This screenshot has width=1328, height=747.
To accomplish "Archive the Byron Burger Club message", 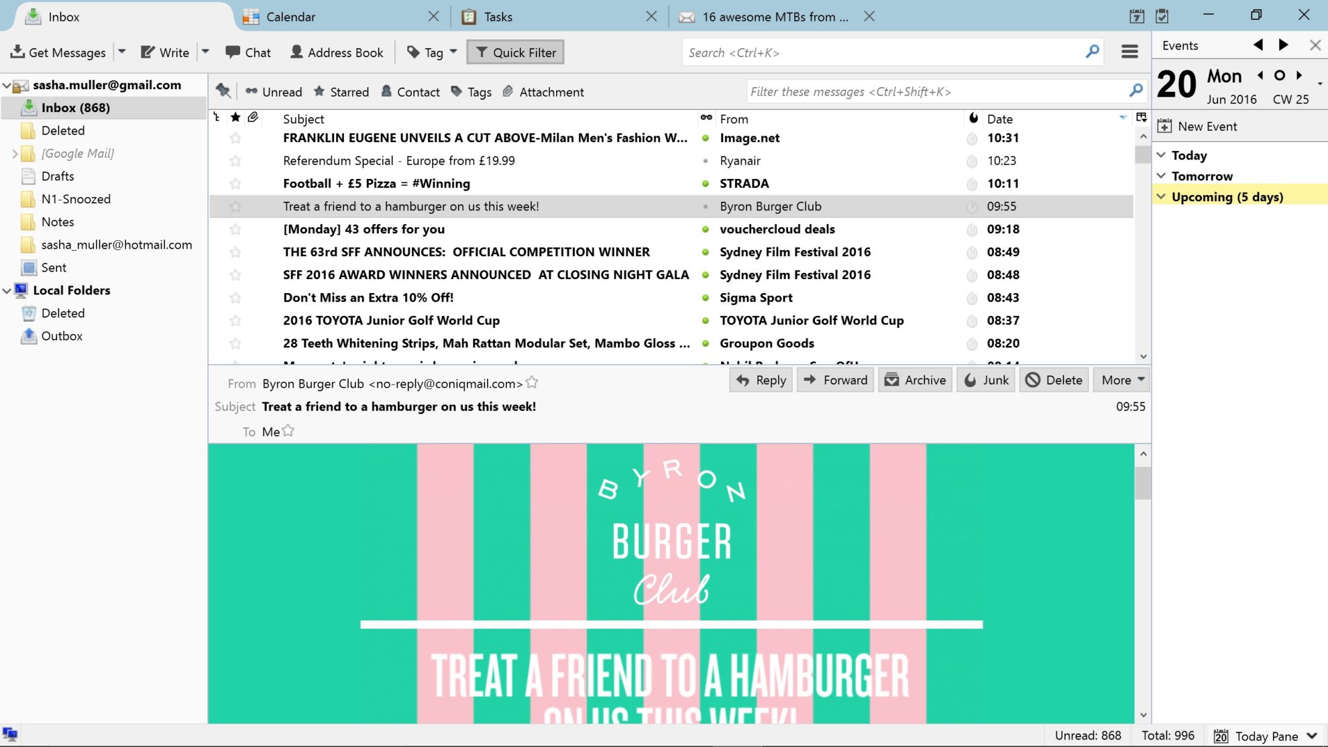I will [914, 380].
